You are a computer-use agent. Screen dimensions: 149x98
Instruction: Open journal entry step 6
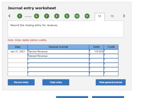(x=36, y=16)
